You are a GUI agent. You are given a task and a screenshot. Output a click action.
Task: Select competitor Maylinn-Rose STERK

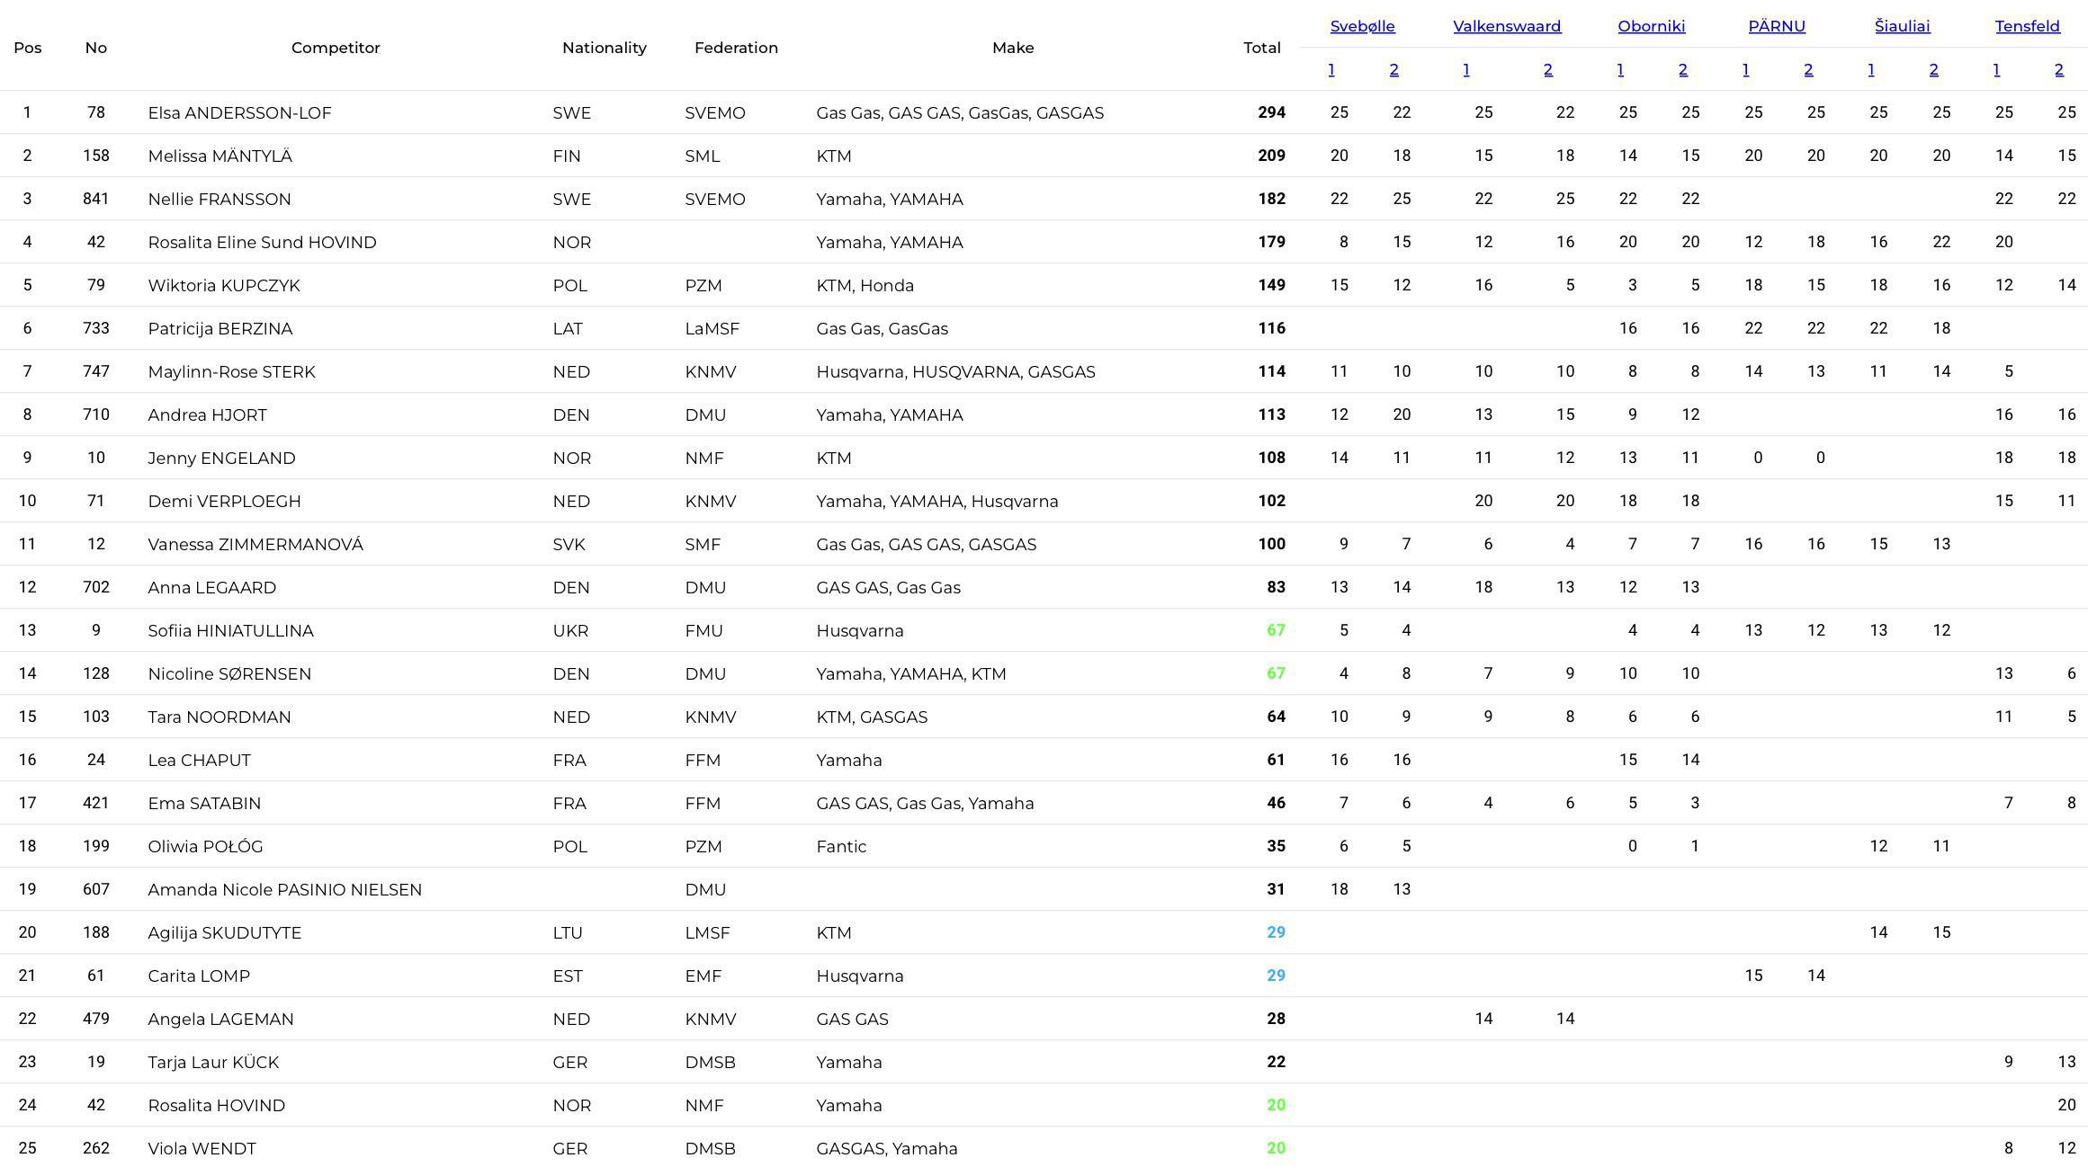tap(231, 371)
